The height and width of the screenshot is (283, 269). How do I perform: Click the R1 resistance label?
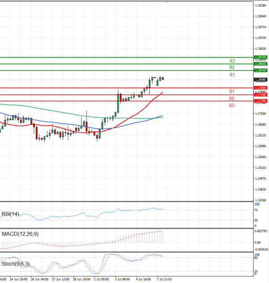[232, 75]
